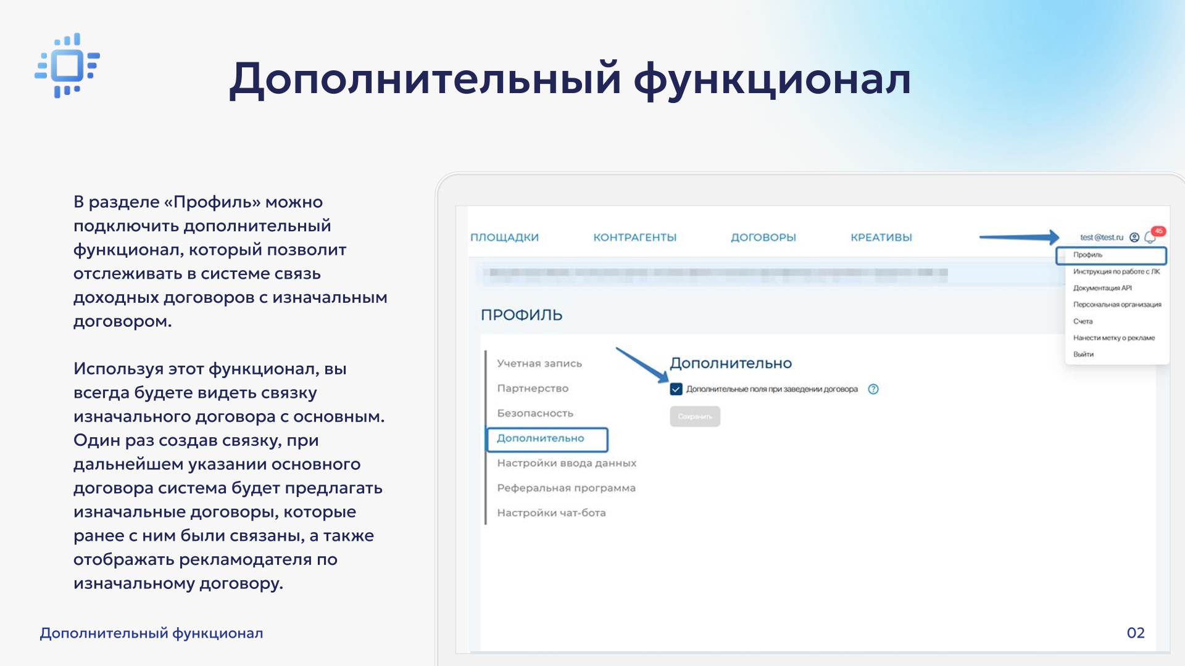This screenshot has width=1185, height=666.
Task: Open notifications bell with red badge
Action: pos(1150,237)
